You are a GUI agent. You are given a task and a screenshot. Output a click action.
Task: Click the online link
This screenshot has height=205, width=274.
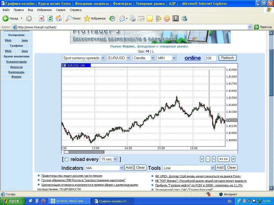tap(193, 58)
